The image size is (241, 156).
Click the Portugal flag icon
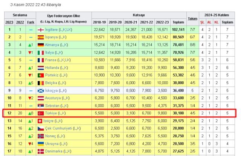41,75
